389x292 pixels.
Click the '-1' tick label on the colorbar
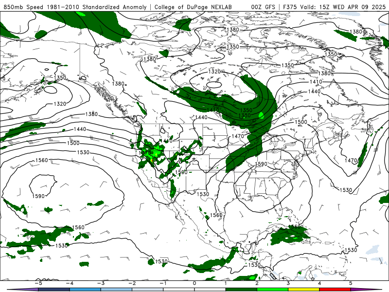pyautogui.click(x=163, y=283)
